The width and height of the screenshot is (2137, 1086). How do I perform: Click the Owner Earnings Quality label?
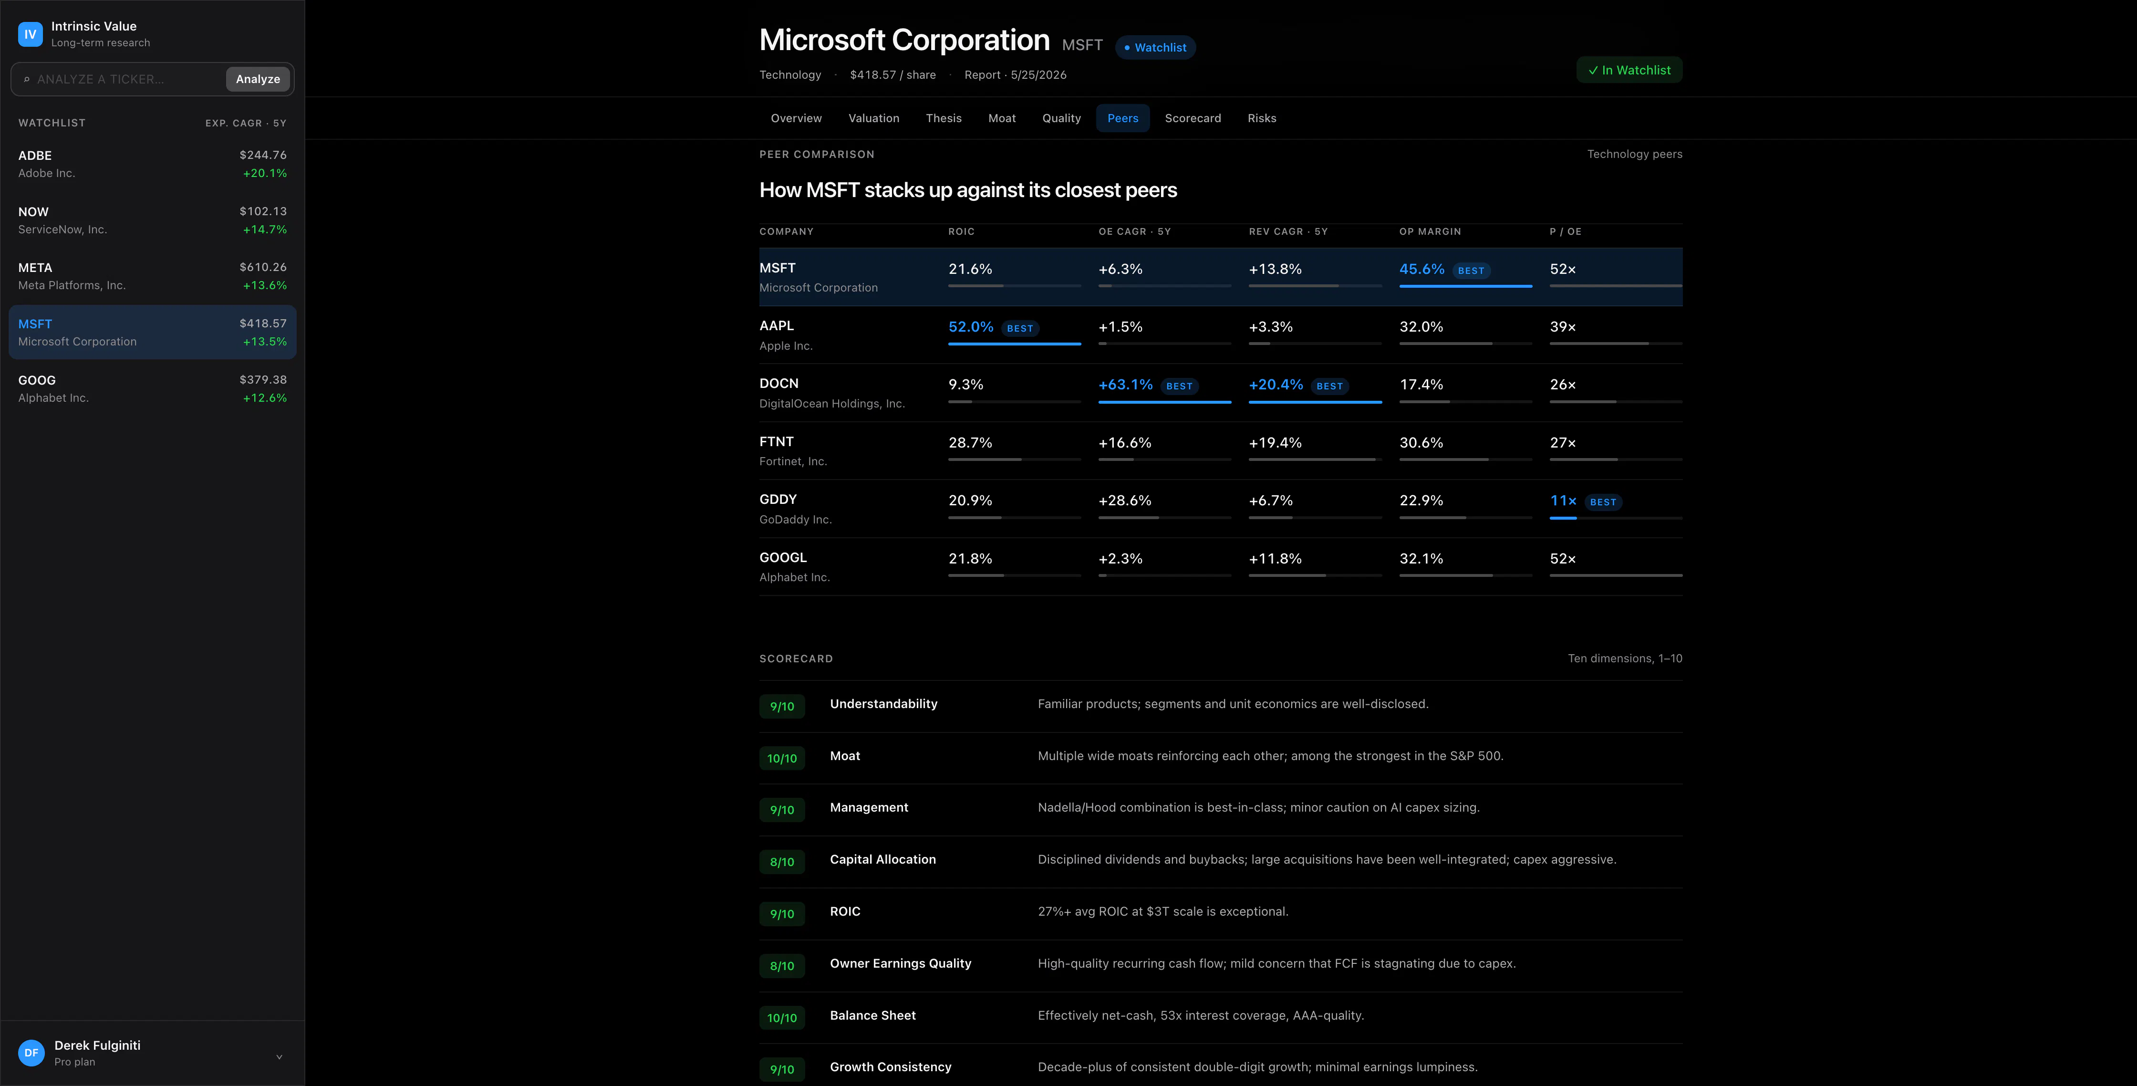900,963
